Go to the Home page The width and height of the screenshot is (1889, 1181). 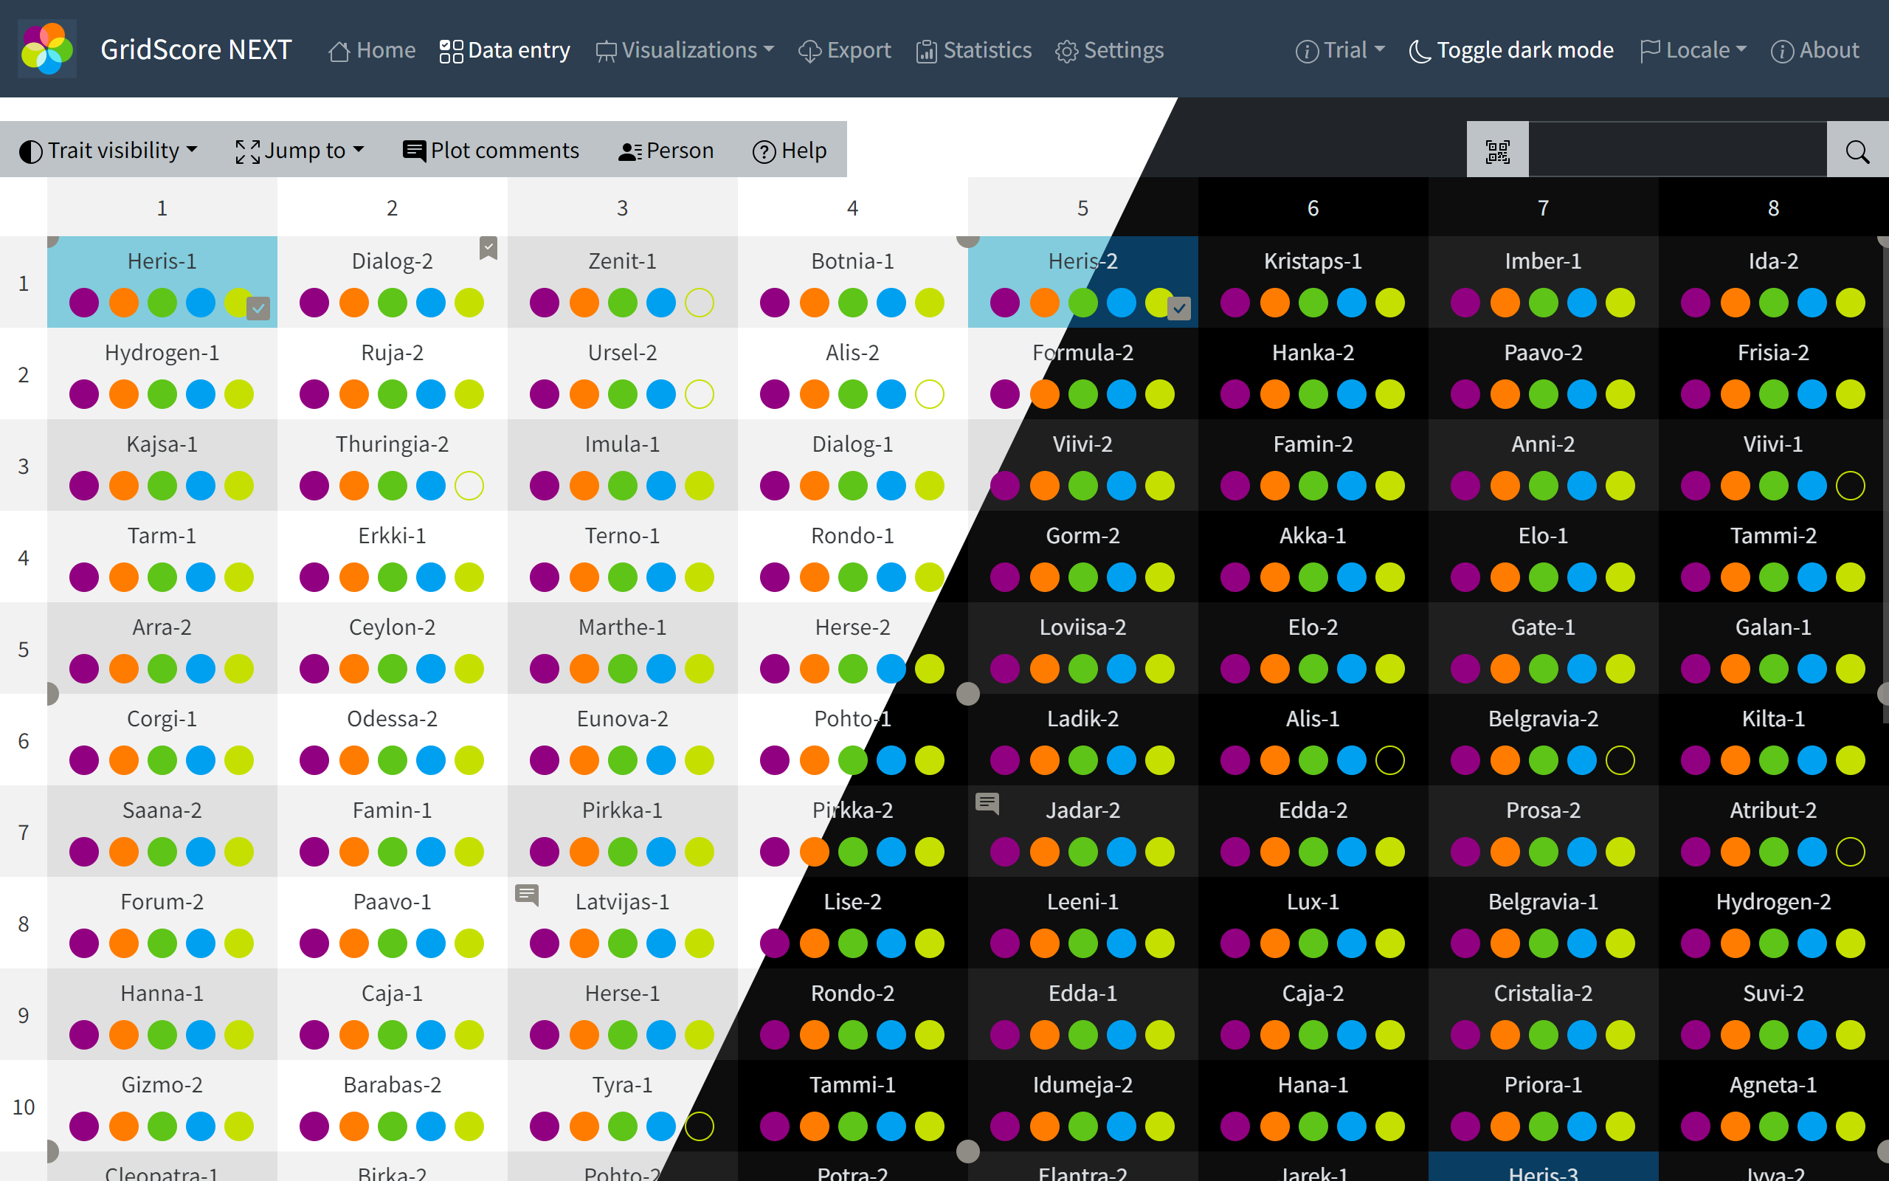pos(373,51)
